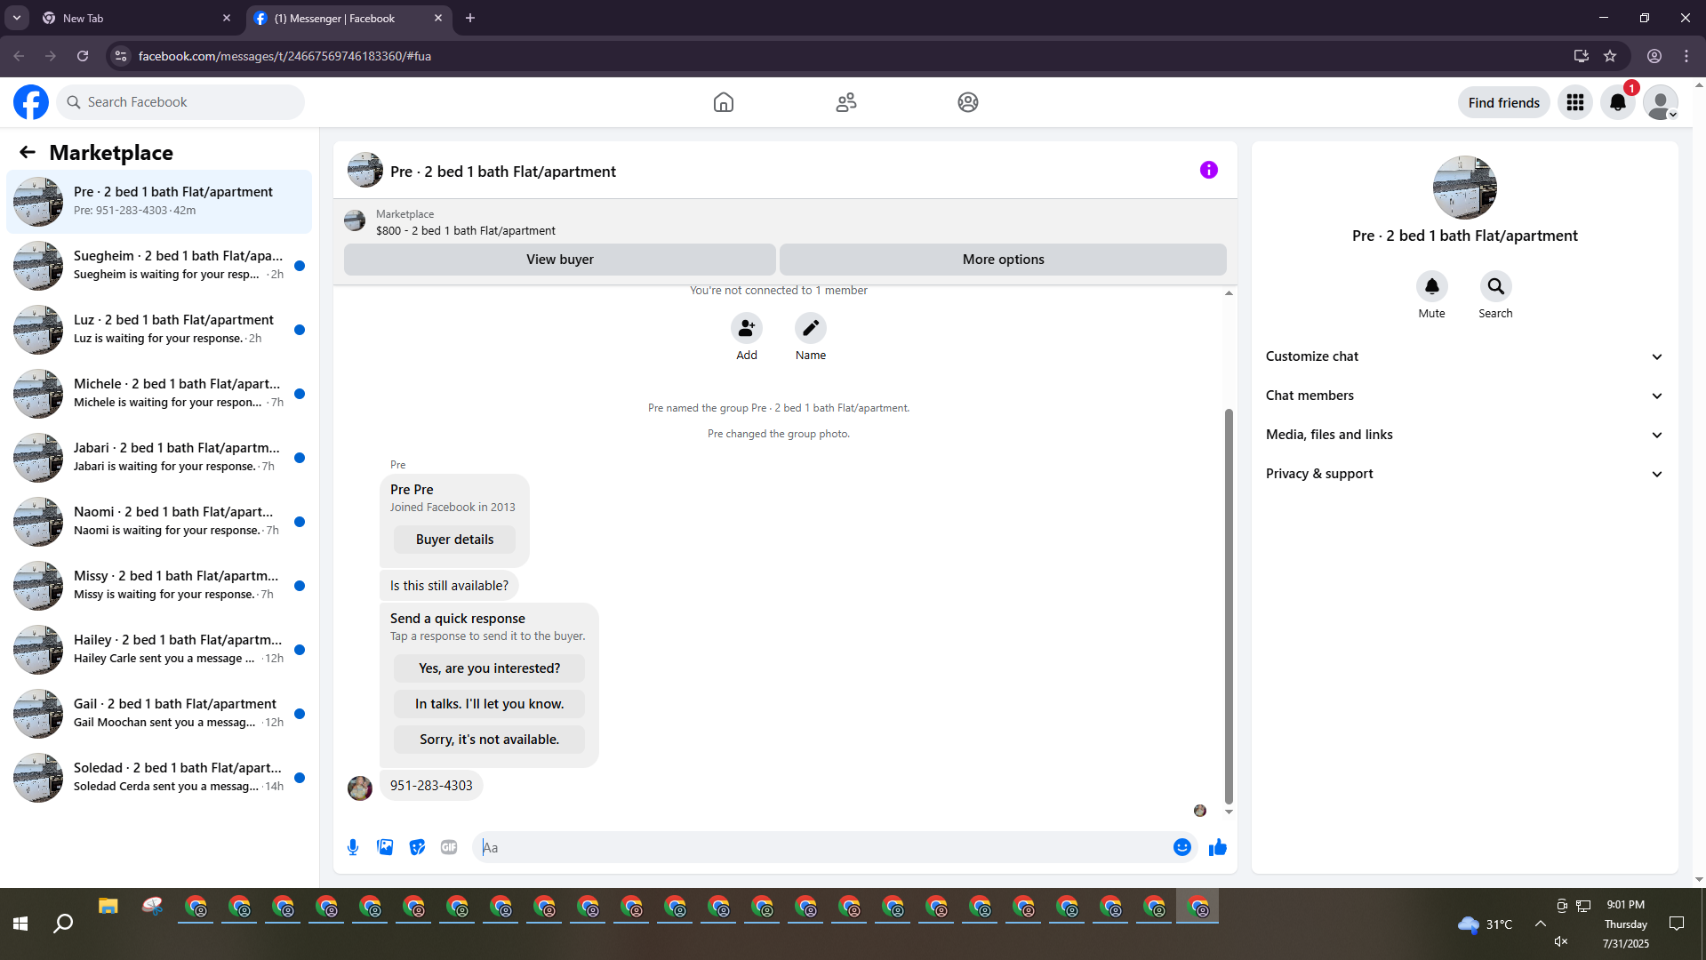Open the account profile avatar menu
The width and height of the screenshot is (1706, 960).
coord(1661,102)
